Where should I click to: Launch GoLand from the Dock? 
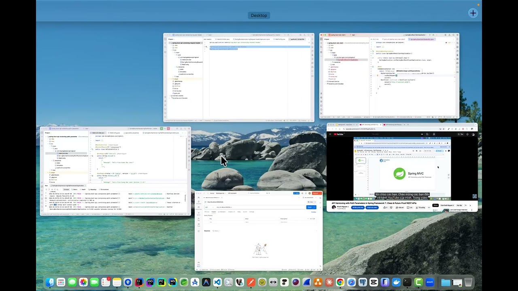click(150, 282)
